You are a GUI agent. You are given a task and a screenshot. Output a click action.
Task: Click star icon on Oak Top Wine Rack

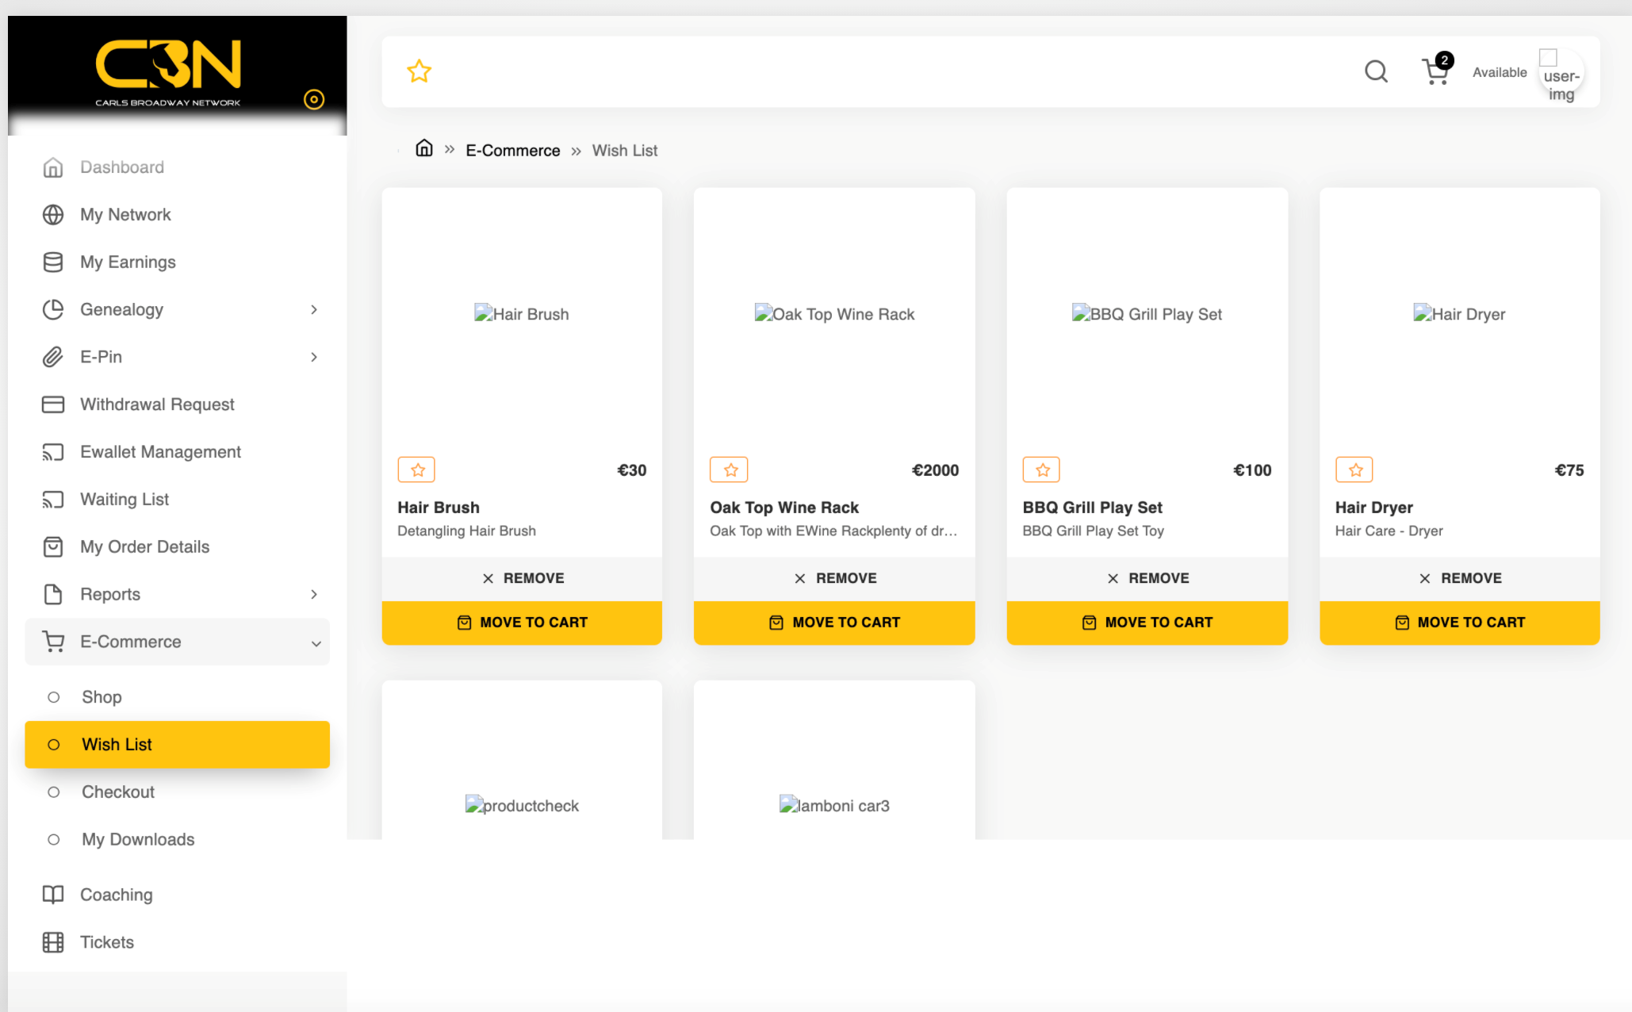(730, 470)
